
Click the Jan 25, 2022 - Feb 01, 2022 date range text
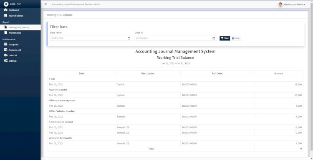coord(175,63)
